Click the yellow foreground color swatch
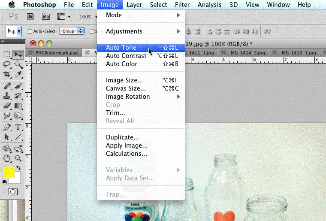Image resolution: width=326 pixels, height=221 pixels. 9,172
